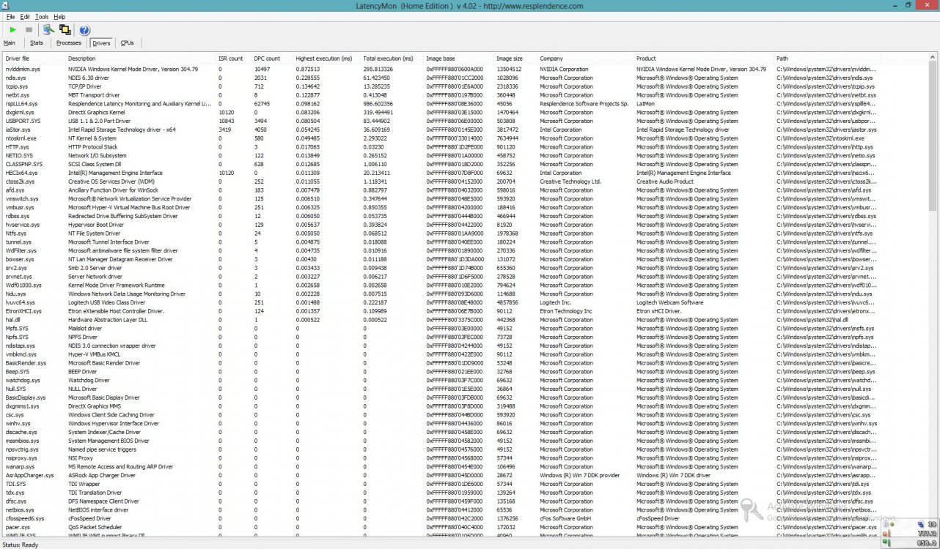Screen dimensions: 940x549
Task: Open the Help menu
Action: [59, 16]
